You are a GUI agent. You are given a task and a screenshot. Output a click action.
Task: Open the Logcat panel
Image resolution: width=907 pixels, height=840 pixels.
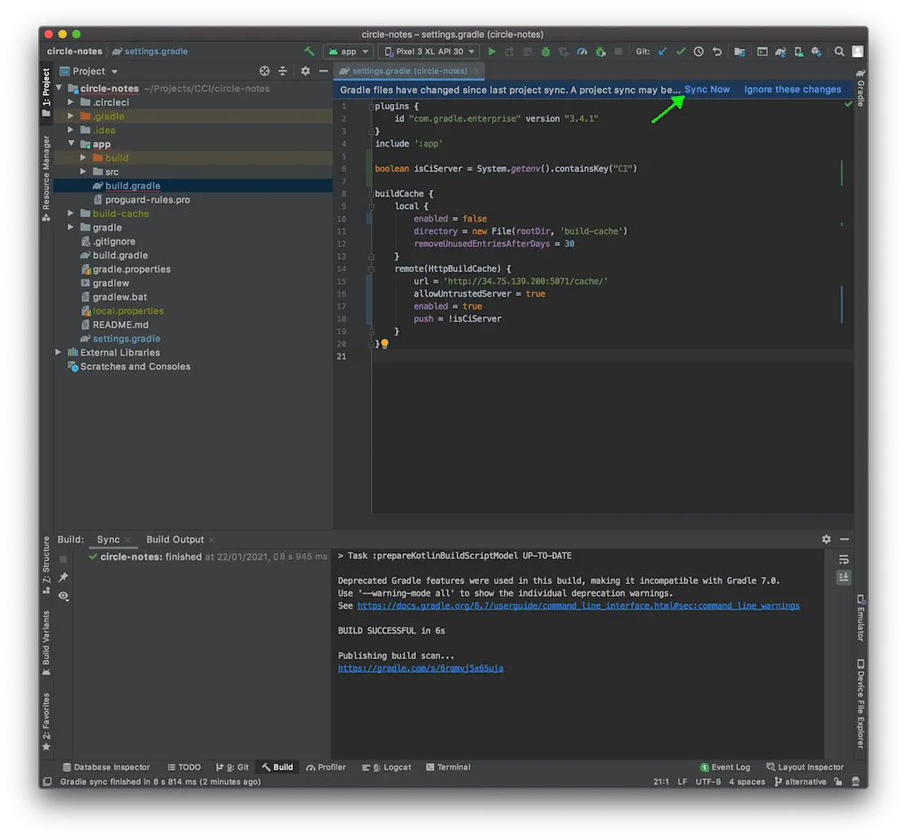[x=392, y=767]
